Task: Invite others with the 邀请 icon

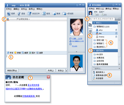Action: click(54, 14)
